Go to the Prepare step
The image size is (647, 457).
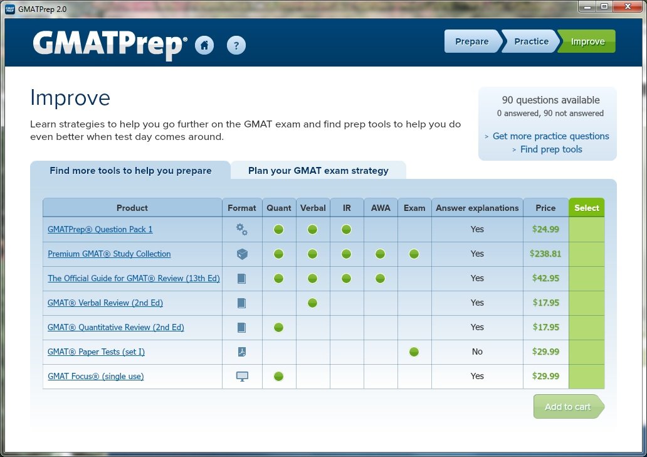[471, 41]
